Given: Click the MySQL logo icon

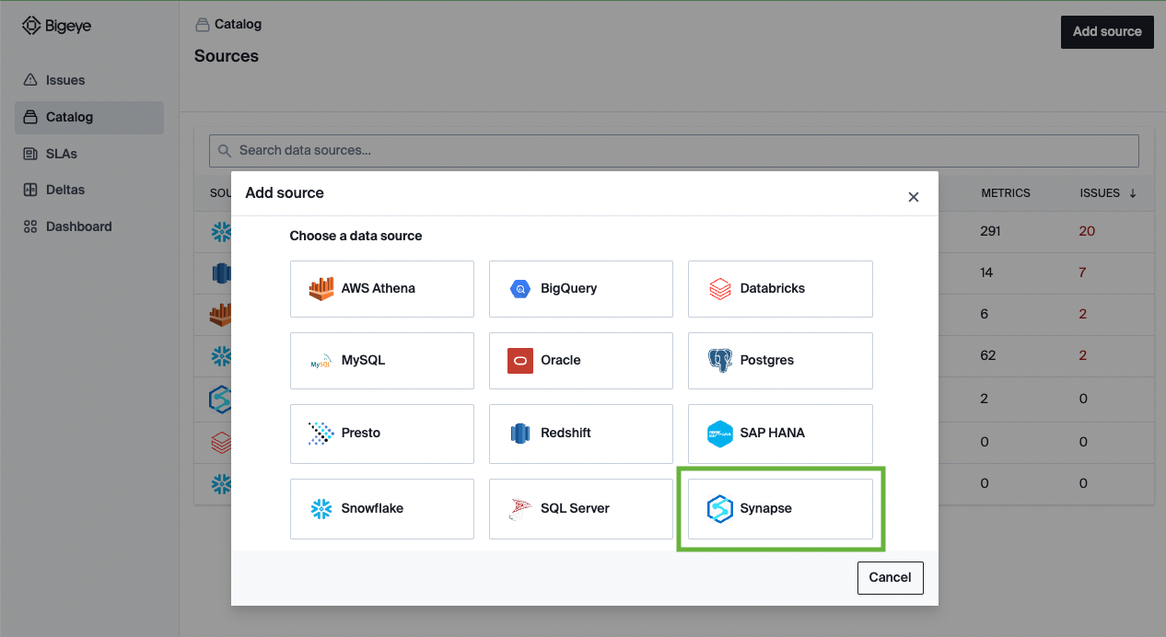Looking at the screenshot, I should point(321,362).
